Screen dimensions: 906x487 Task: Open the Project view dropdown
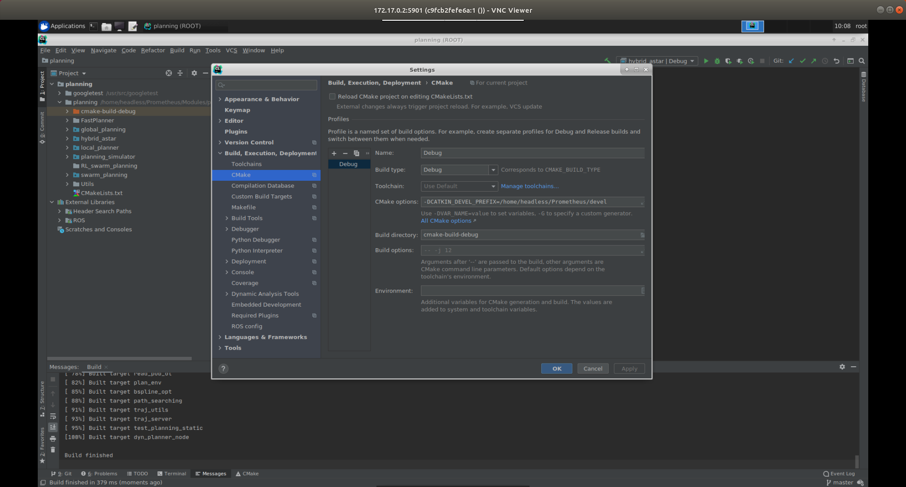pos(68,73)
